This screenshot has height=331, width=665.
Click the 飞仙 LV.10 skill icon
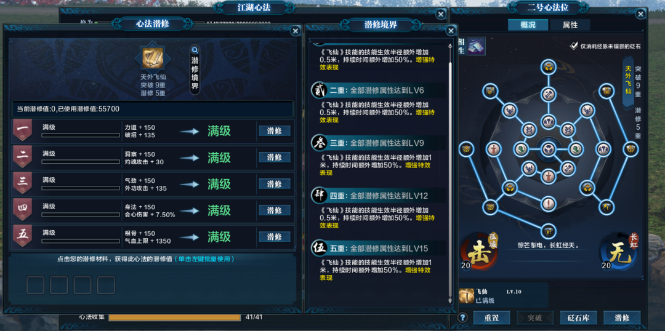click(x=467, y=295)
